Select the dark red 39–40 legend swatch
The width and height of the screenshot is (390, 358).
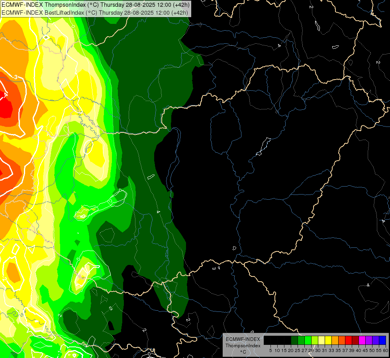[x=355, y=340]
